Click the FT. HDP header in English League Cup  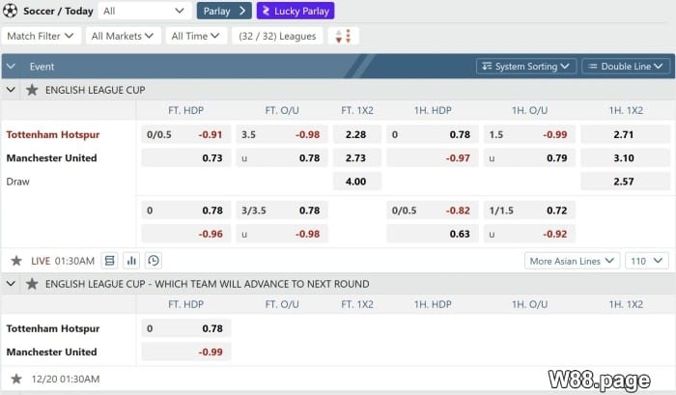point(185,110)
